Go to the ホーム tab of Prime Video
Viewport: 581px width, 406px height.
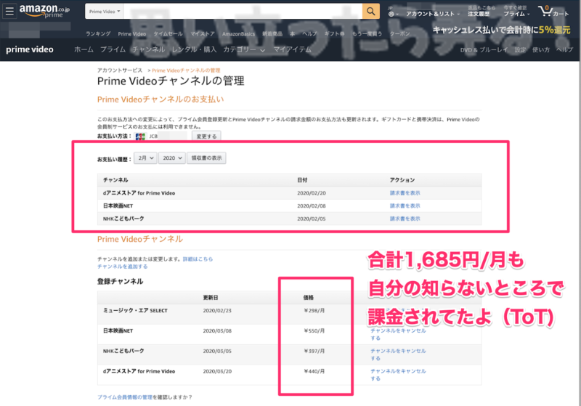click(x=84, y=49)
